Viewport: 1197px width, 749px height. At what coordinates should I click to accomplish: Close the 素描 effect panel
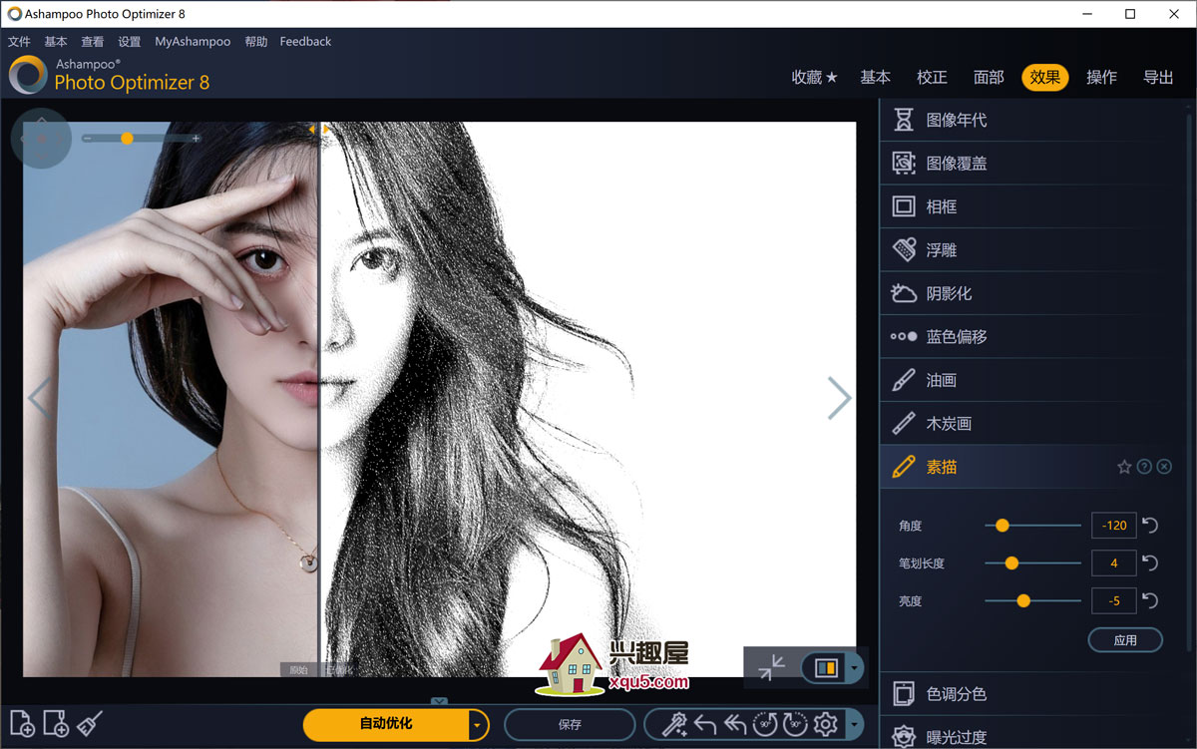pyautogui.click(x=1164, y=467)
